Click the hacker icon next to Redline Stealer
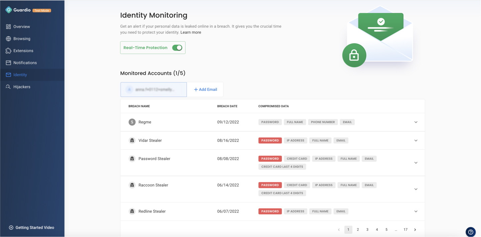The height and width of the screenshot is (237, 481). 132,211
